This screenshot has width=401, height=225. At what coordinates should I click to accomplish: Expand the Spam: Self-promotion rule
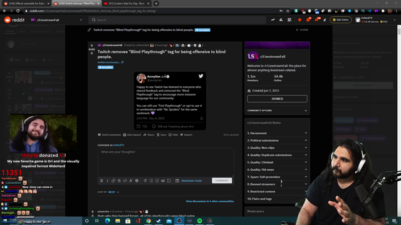[x=277, y=177]
